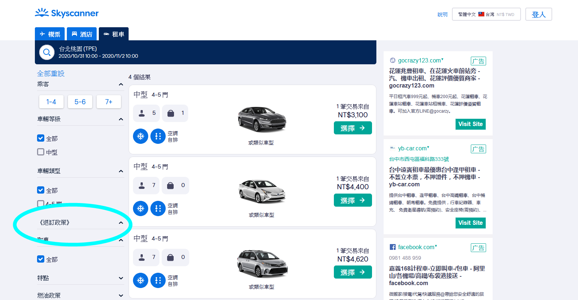Uncheck 全部 under 車輛等級
Screen dimensions: 578x300
(x=41, y=138)
